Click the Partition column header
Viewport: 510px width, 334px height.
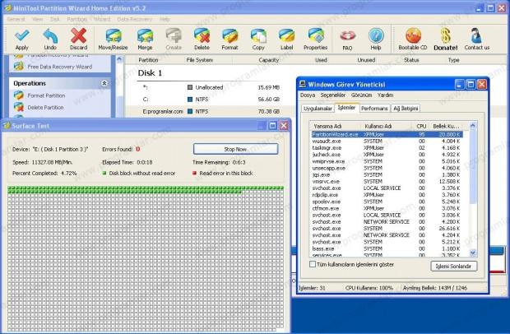148,60
